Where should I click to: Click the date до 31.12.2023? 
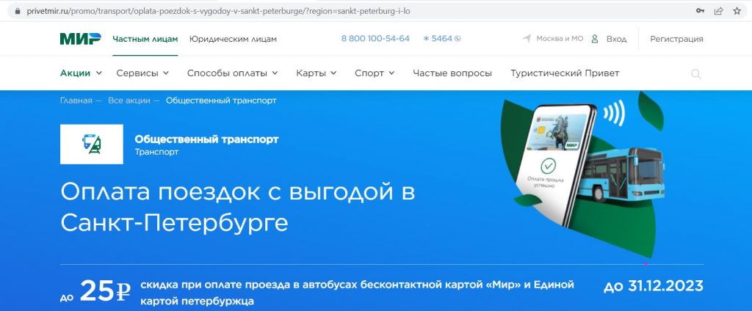coord(653,286)
